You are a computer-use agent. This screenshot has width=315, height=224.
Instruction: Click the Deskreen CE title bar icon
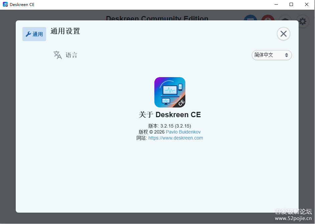coord(5,4)
